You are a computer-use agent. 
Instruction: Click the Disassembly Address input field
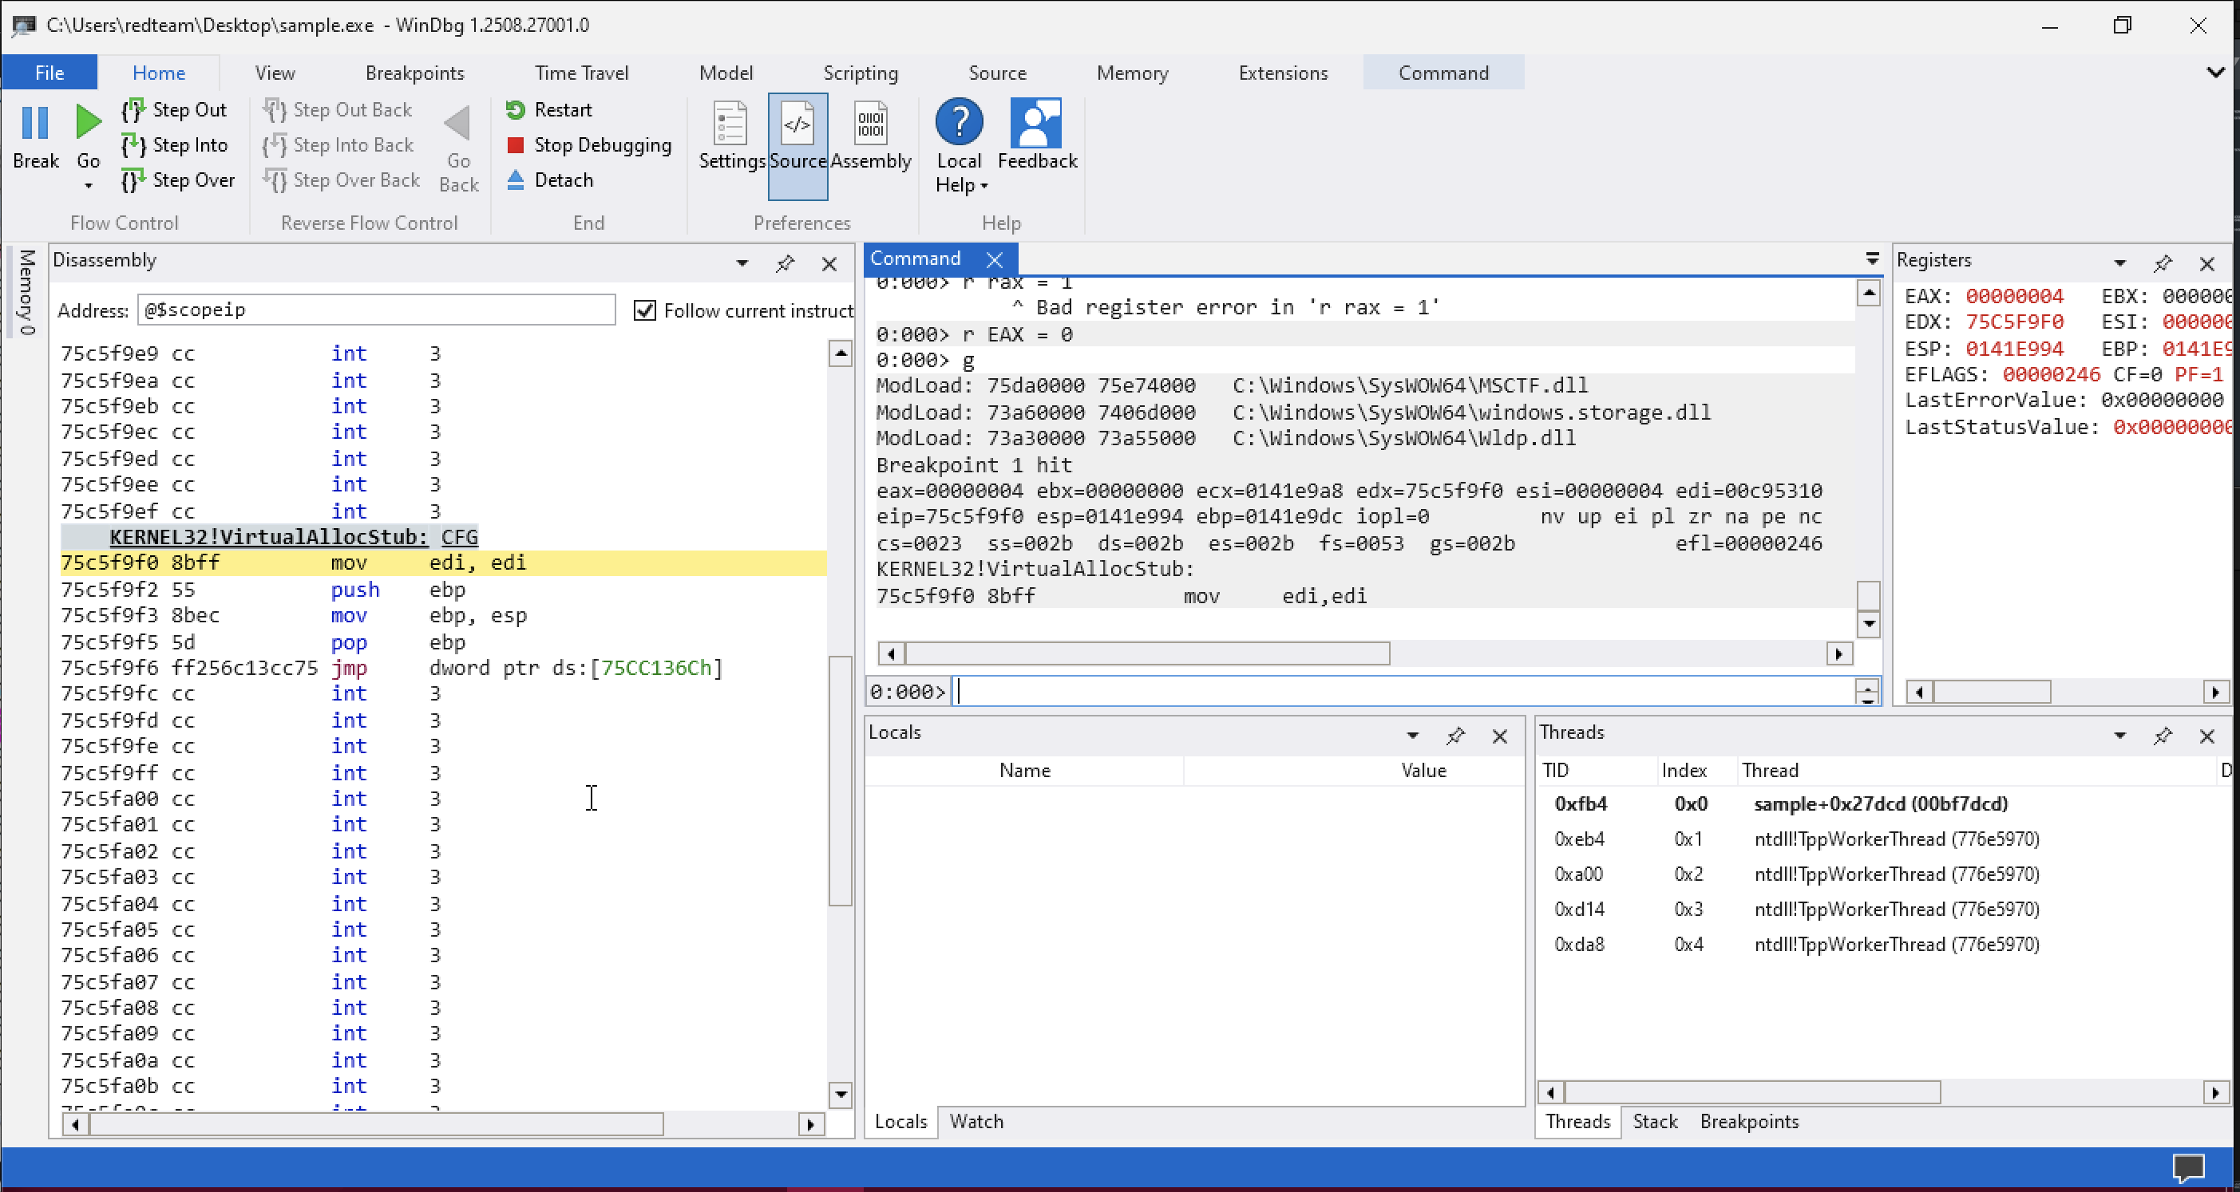pos(376,310)
